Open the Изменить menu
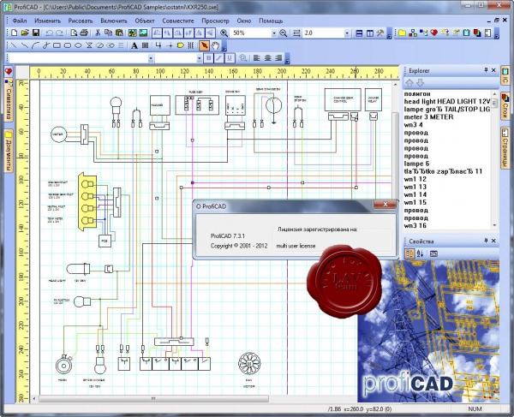 (47, 21)
